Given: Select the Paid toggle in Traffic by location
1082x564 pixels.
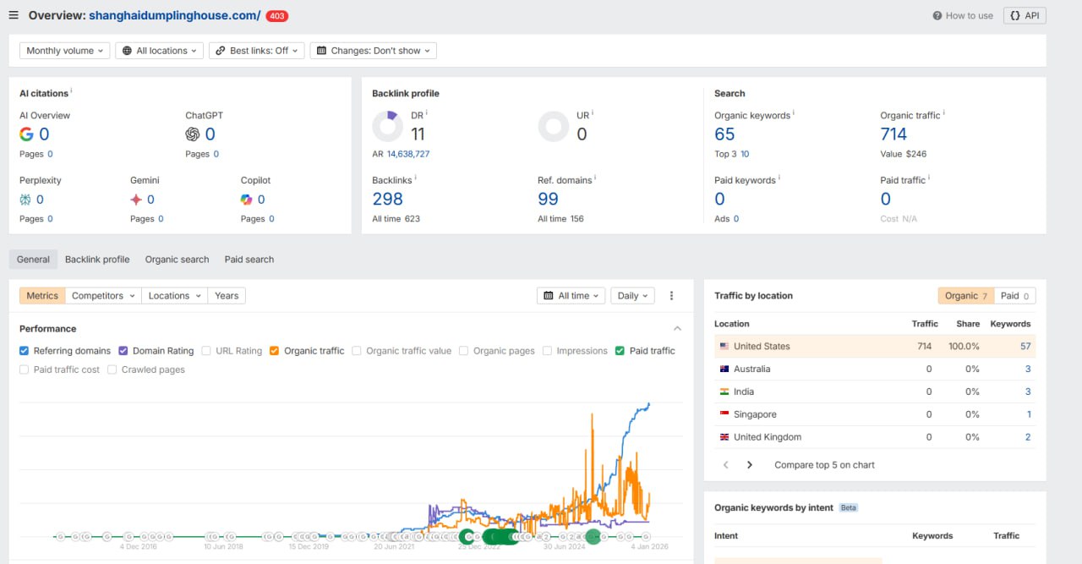Looking at the screenshot, I should [1015, 296].
